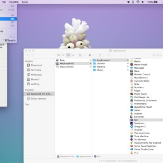Click The Unarchiver entry in the list
This screenshot has width=163, height=163.
[x=146, y=133]
